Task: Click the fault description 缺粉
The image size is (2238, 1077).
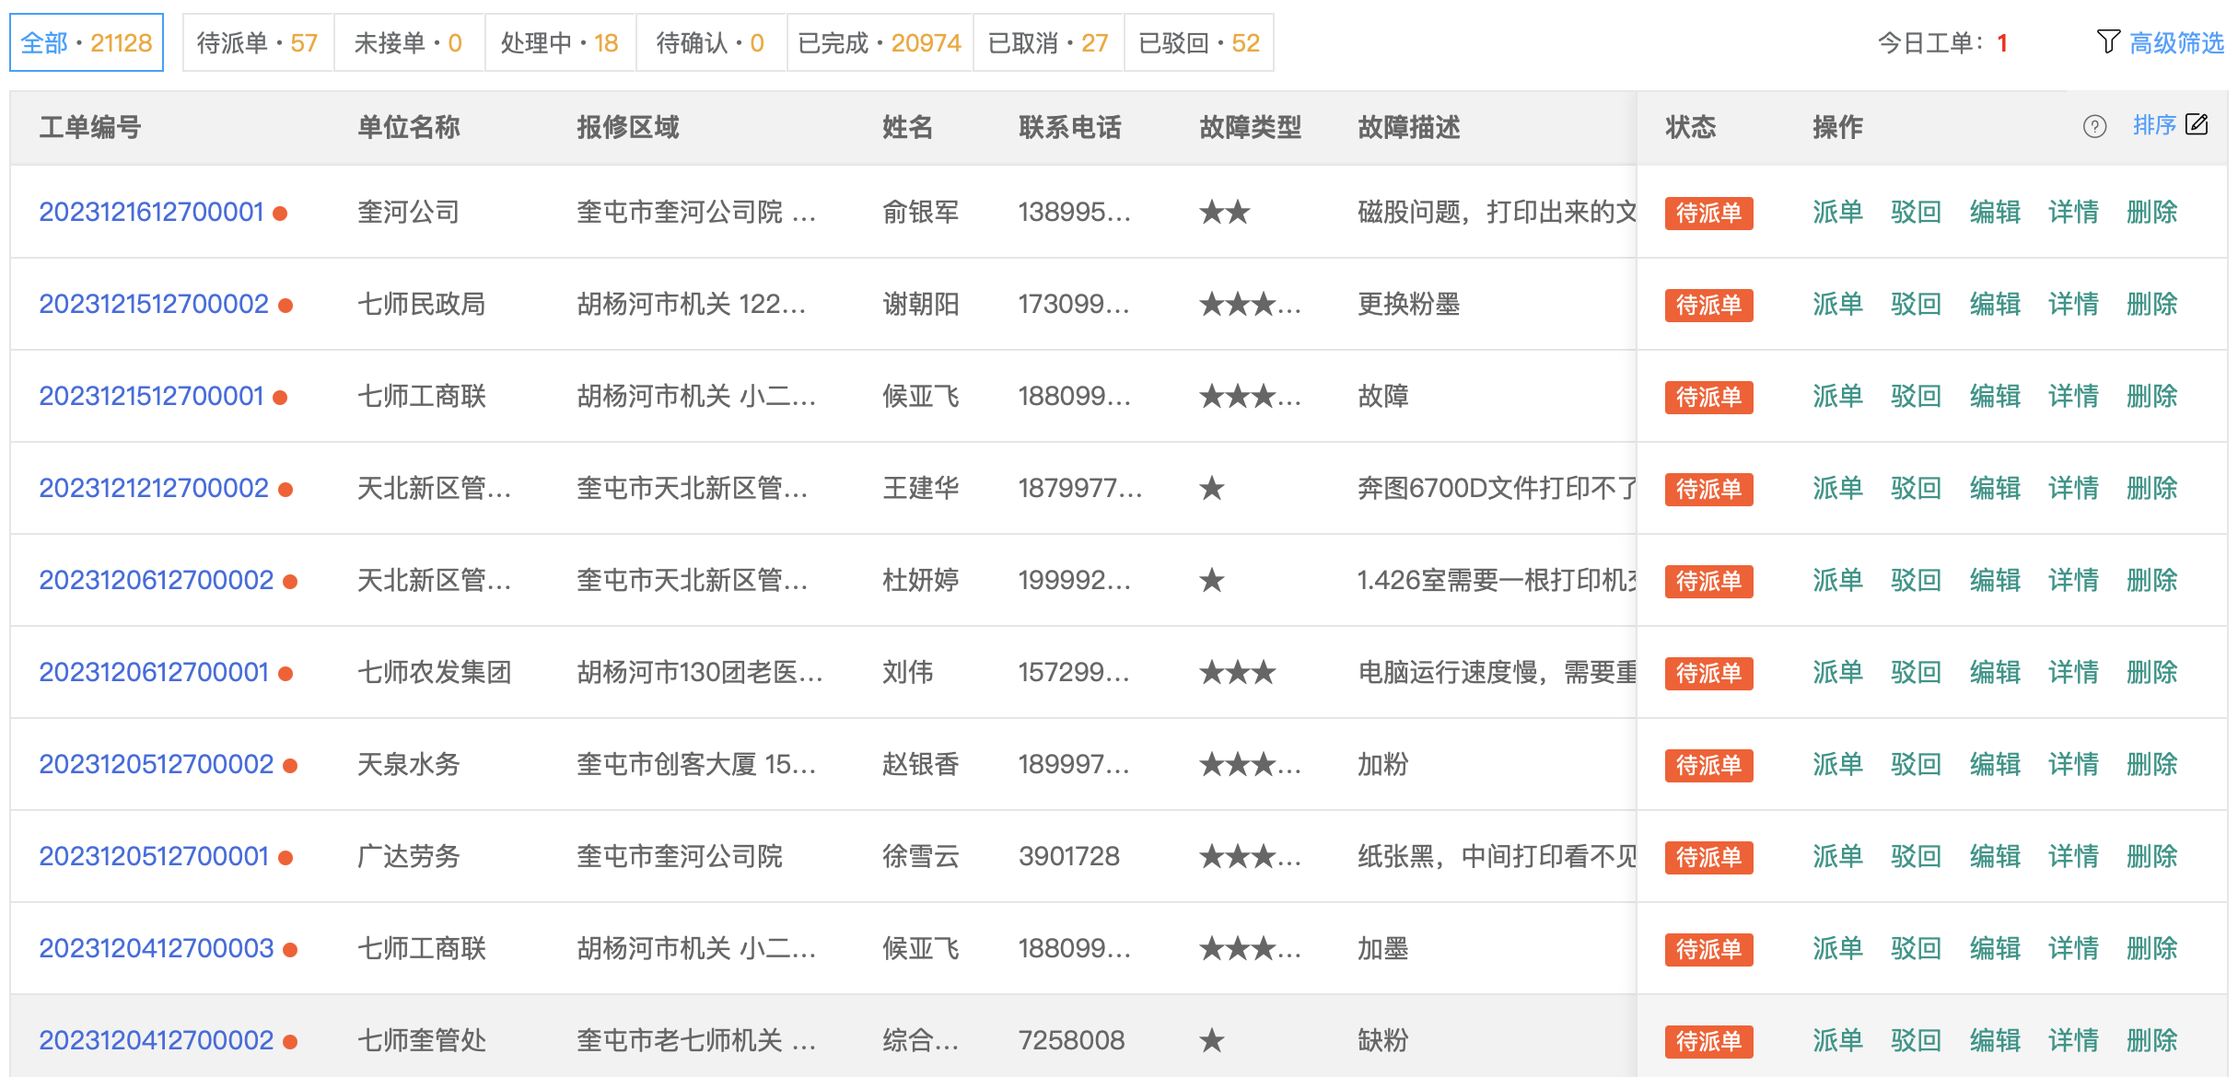Action: 1382,1040
